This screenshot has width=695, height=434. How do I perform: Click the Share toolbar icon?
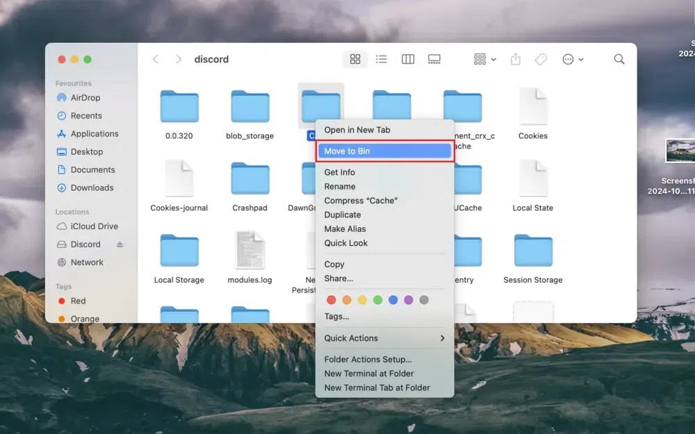(x=515, y=59)
